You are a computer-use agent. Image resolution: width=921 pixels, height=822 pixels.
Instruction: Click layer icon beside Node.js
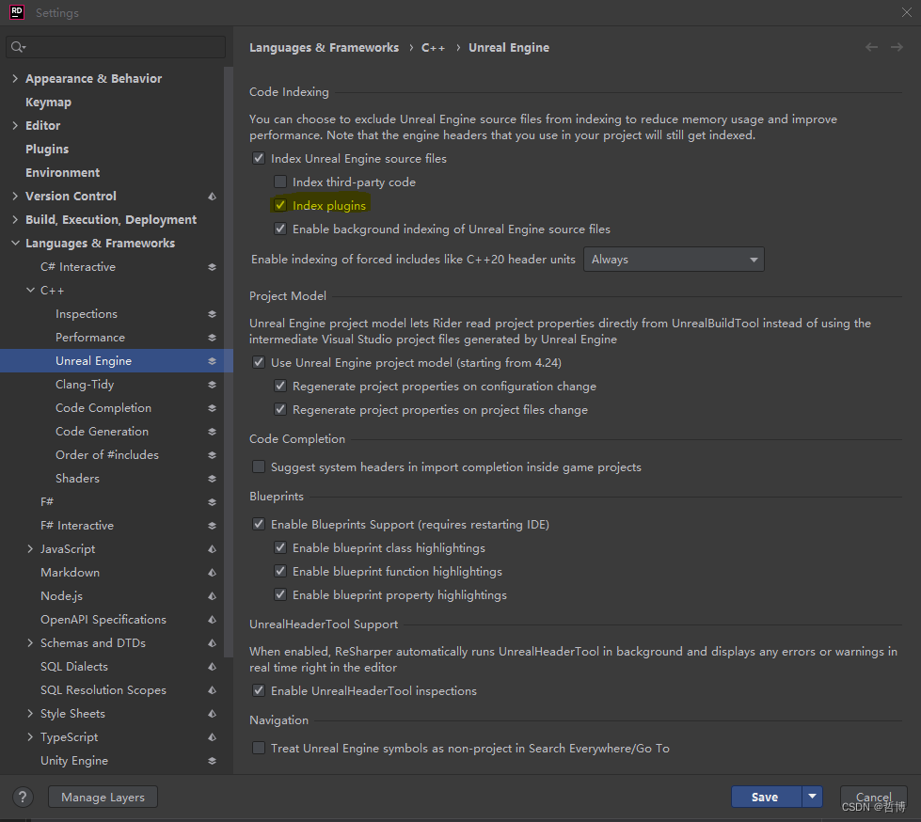tap(212, 595)
